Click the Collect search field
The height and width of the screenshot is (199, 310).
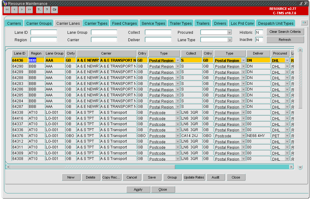(158, 33)
